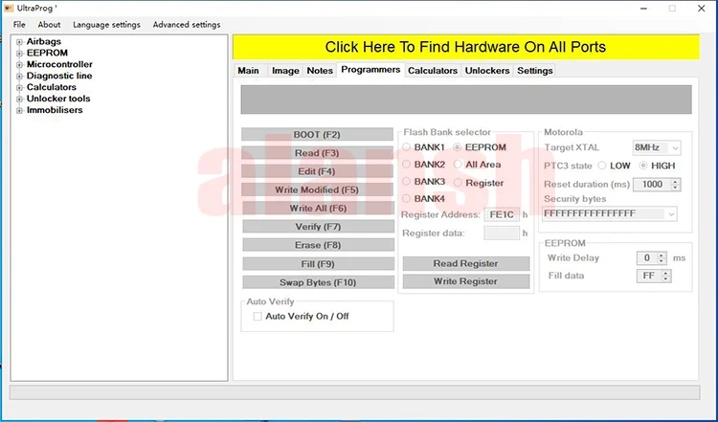Expand the EEPROM tree node
This screenshot has height=422, width=718.
[19, 54]
